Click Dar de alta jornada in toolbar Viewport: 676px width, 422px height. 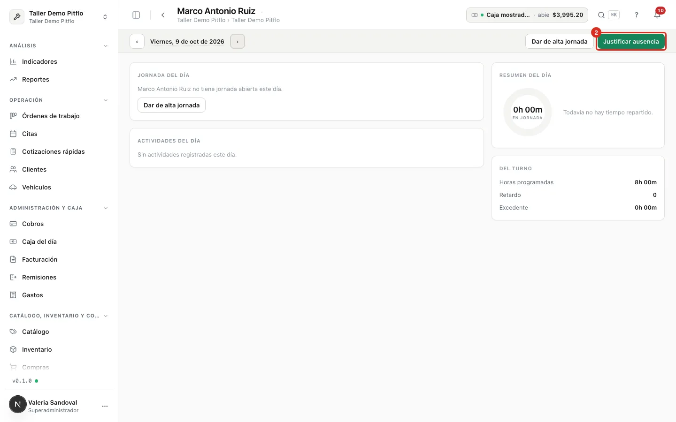pyautogui.click(x=559, y=41)
